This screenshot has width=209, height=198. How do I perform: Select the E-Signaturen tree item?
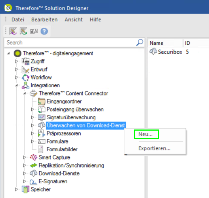click(53, 181)
